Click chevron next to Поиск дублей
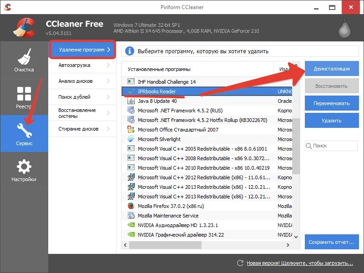This screenshot has width=364, height=273. pyautogui.click(x=108, y=97)
